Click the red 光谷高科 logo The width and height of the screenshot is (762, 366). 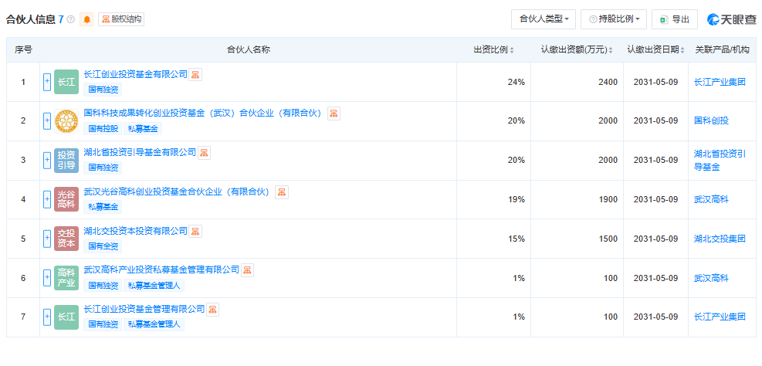(x=66, y=199)
